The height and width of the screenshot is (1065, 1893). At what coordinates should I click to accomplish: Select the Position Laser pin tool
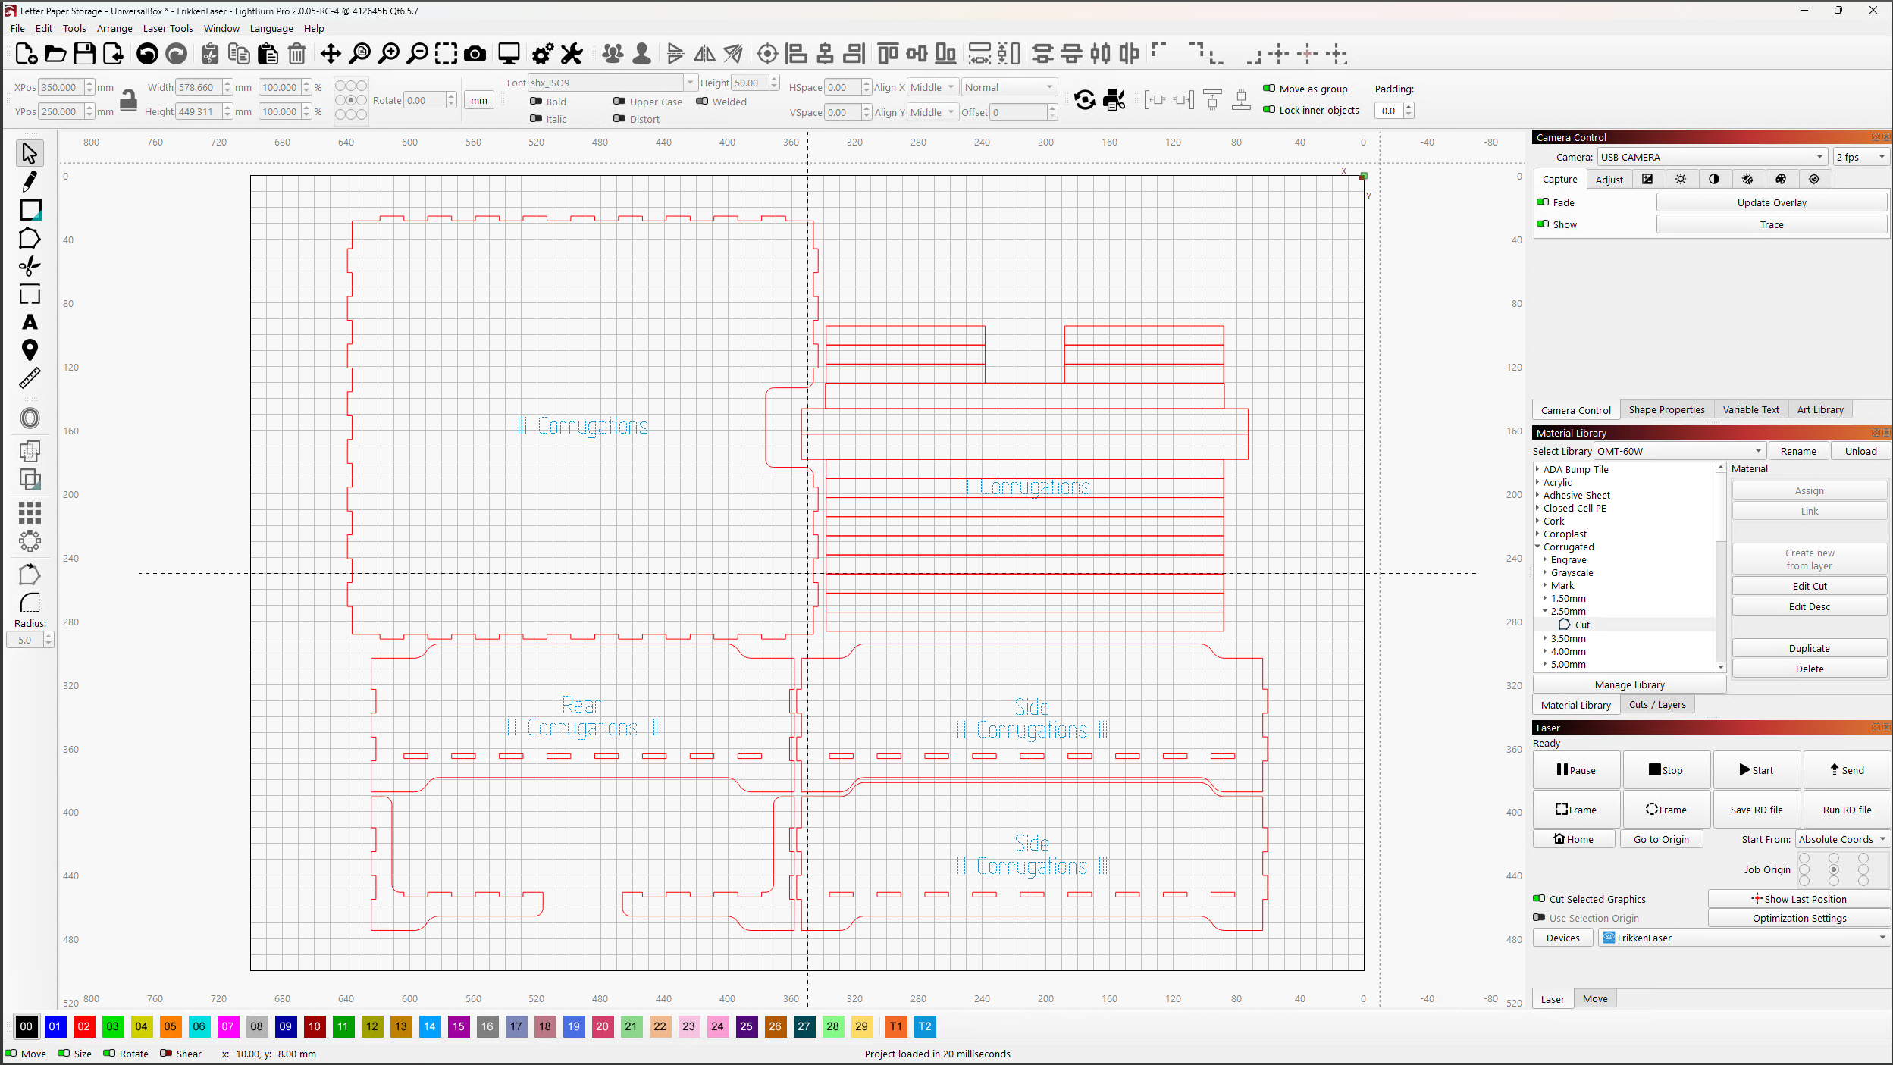pyautogui.click(x=30, y=350)
